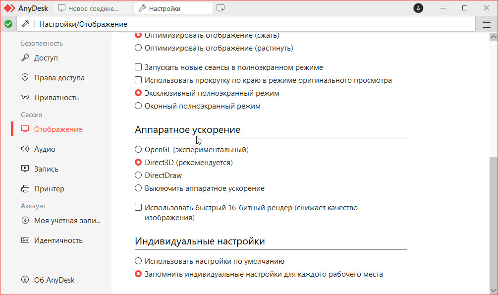Click the printer icon beside Принтер
Viewport: 498px width, 295px height.
25,189
